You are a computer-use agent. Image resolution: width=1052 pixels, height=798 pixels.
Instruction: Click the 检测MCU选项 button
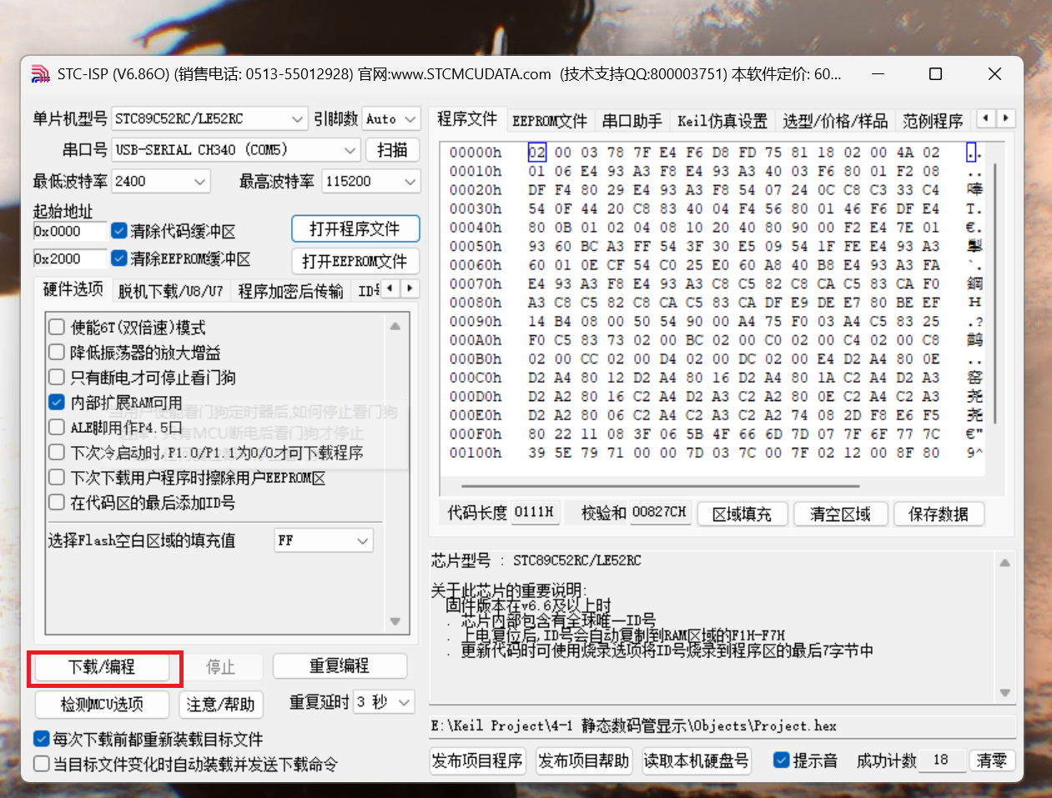click(102, 705)
